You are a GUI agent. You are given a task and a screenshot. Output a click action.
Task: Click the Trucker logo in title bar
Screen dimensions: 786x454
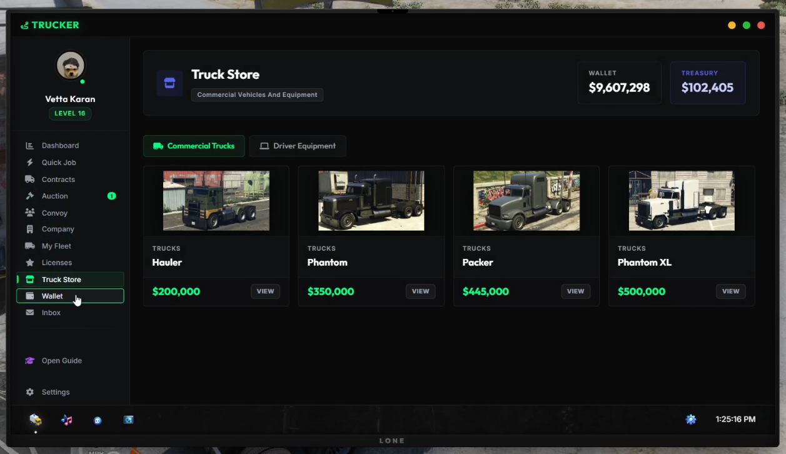coord(50,25)
